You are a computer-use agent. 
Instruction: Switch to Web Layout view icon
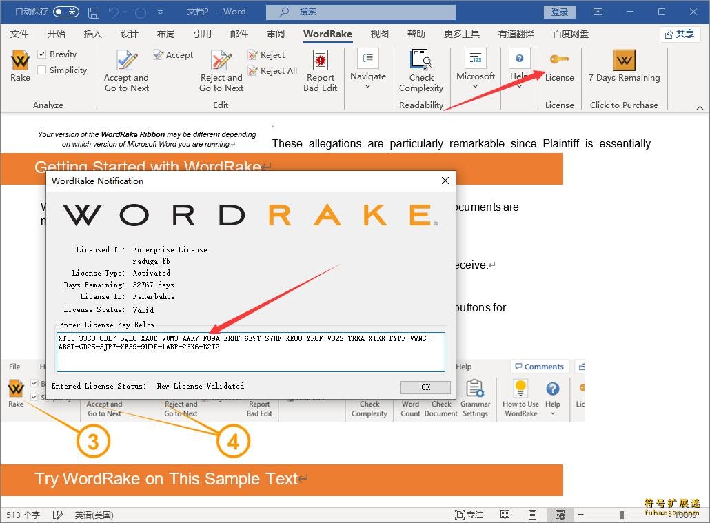560,515
